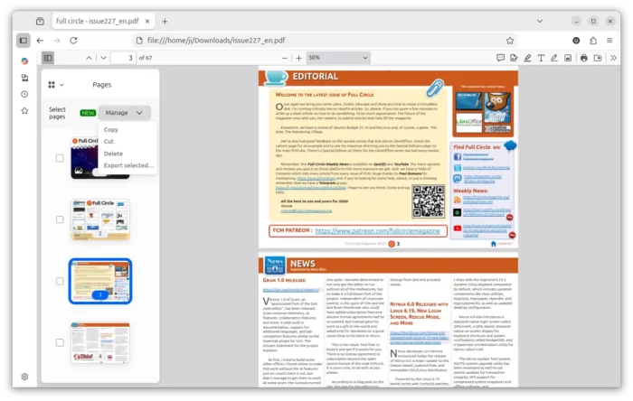Choose Delete from the Manage menu
Viewport: 633px width, 401px height.
113,154
